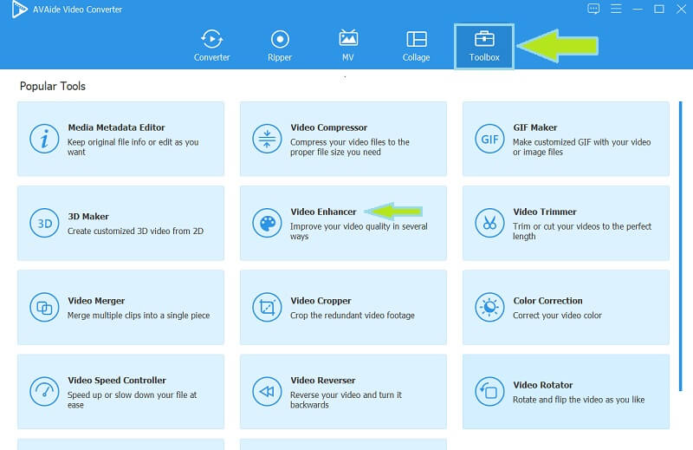The height and width of the screenshot is (450, 693).
Task: Open the MV tab
Action: click(348, 45)
